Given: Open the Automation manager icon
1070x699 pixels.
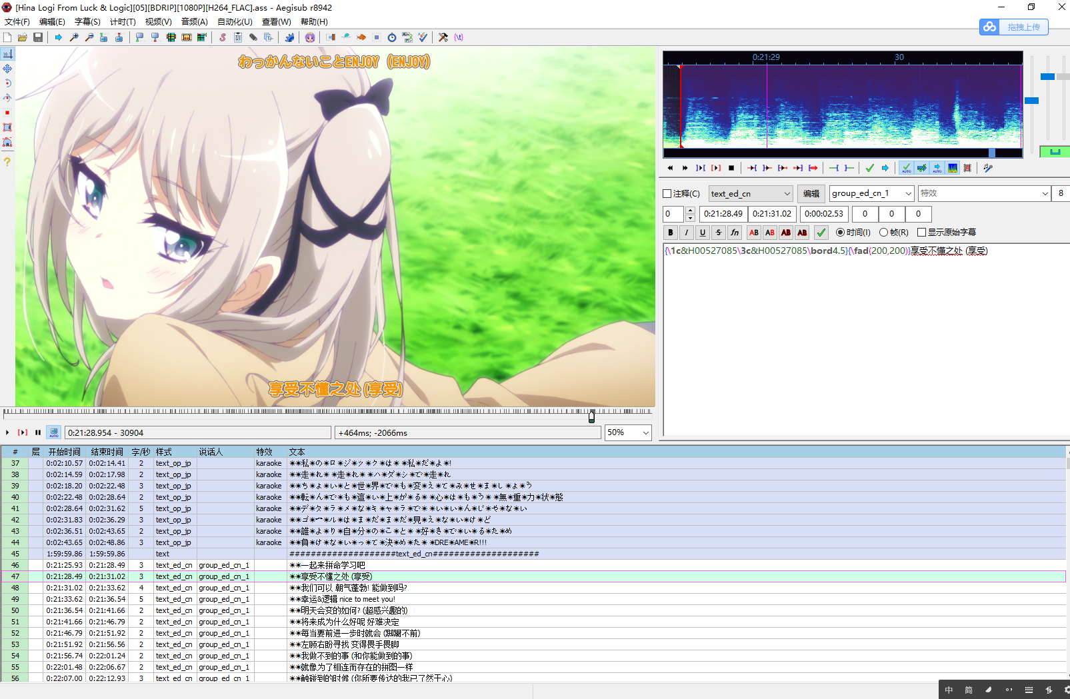Looking at the screenshot, I should (x=289, y=37).
